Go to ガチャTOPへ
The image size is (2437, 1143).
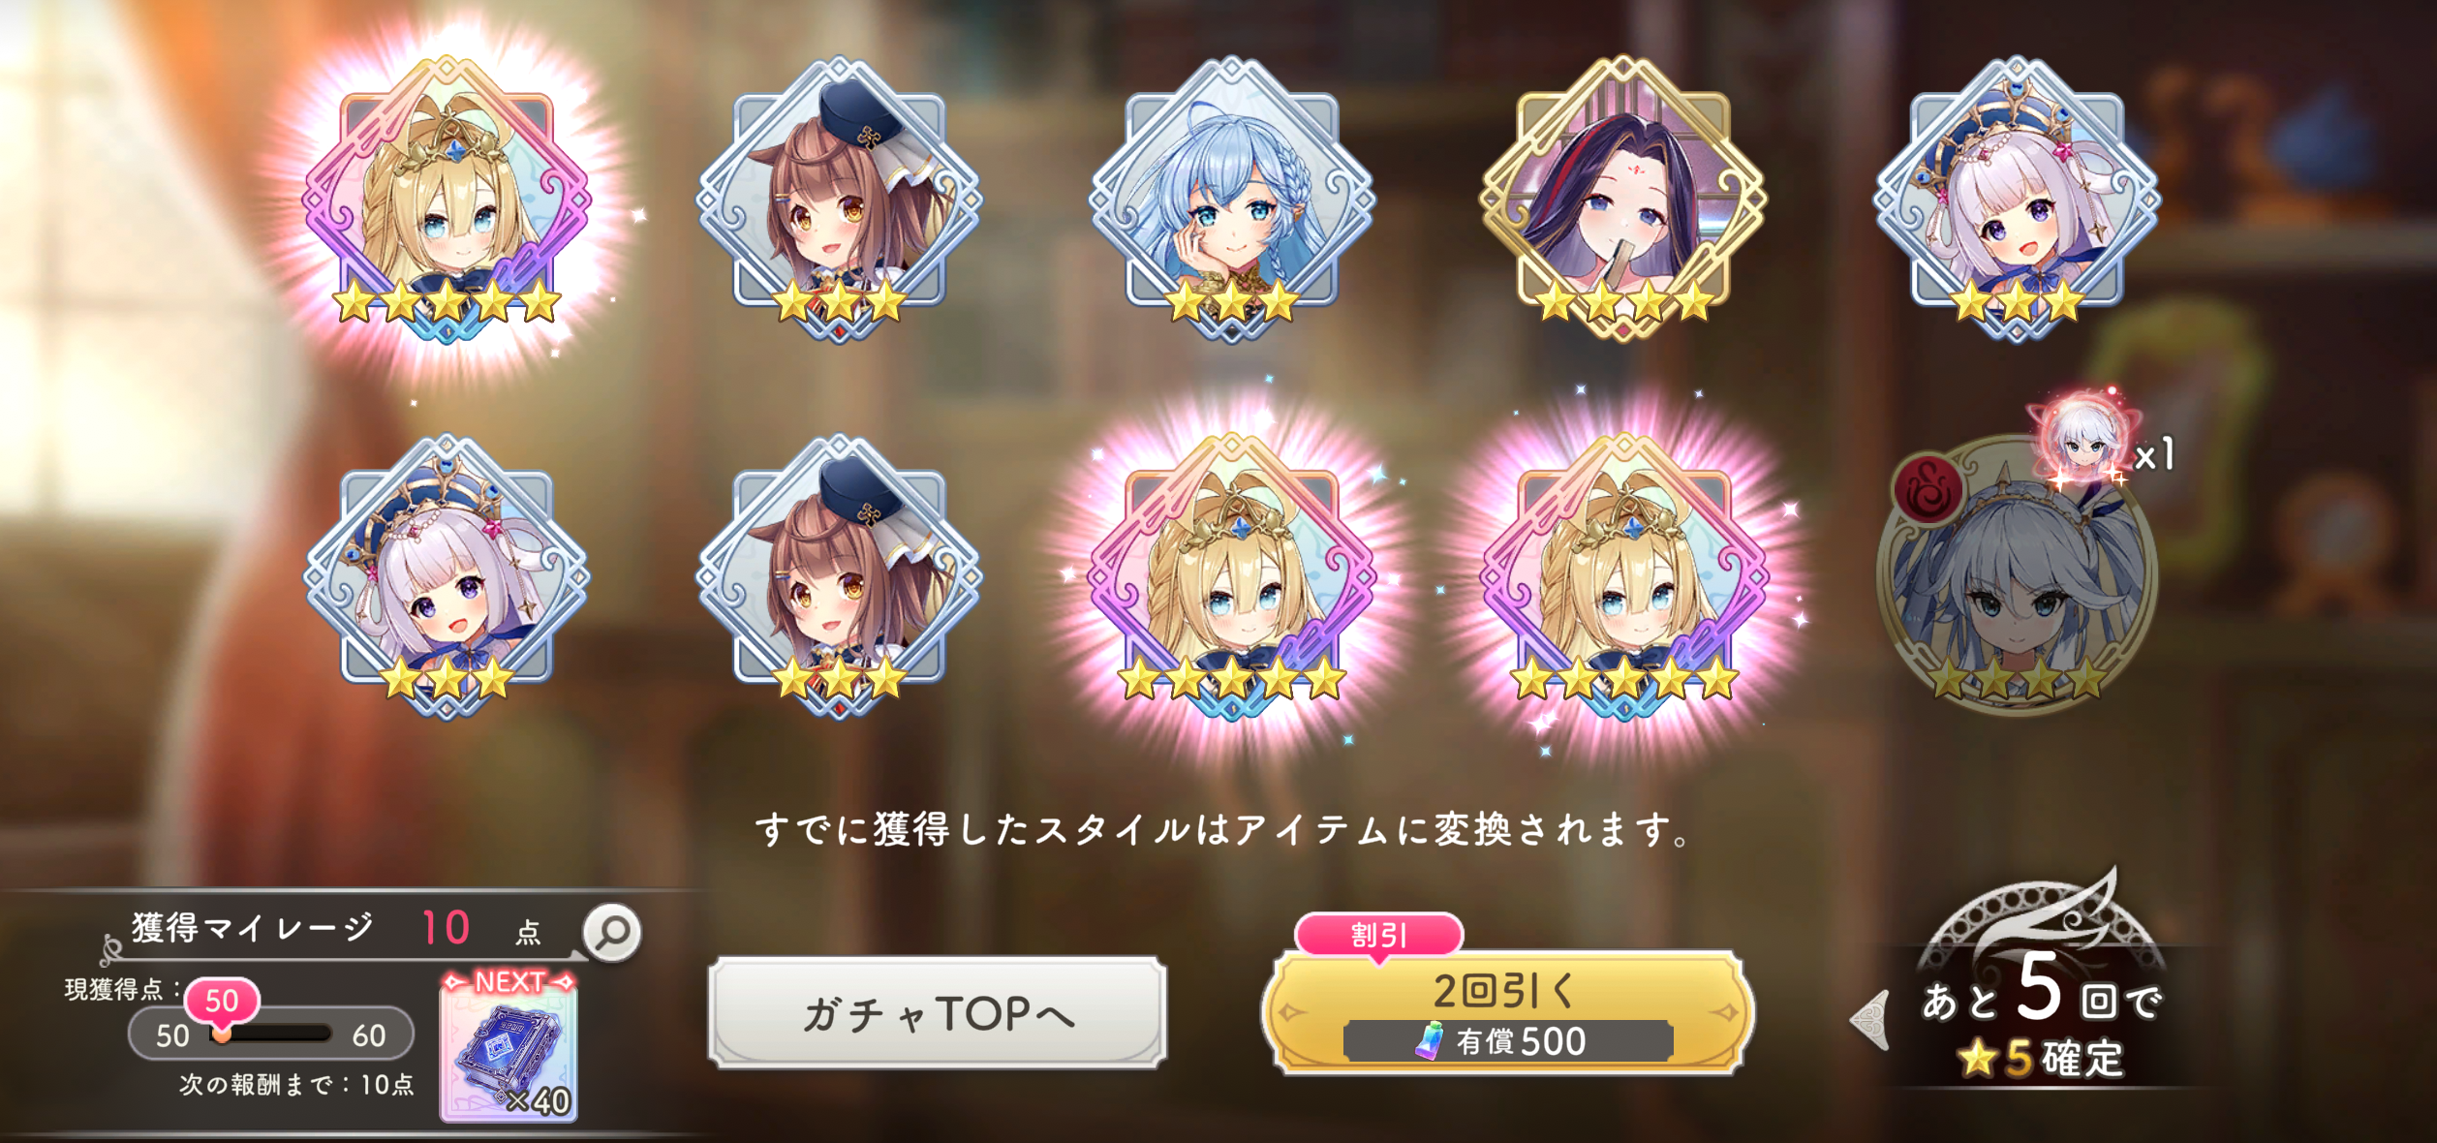938,1013
